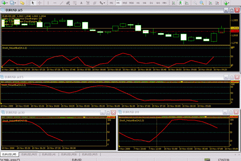Click 'For Help, press F1' status text

point(10,159)
